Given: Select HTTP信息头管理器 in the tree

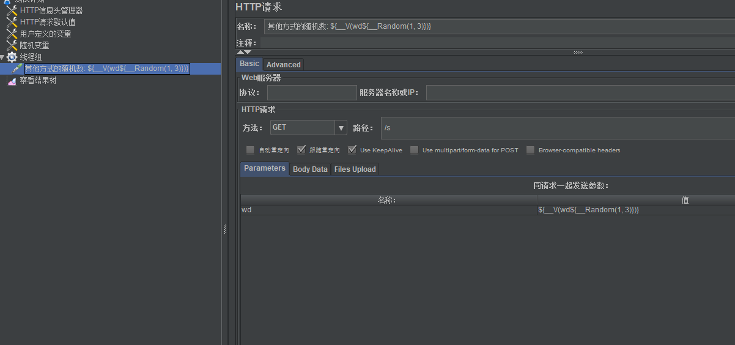Looking at the screenshot, I should (51, 10).
